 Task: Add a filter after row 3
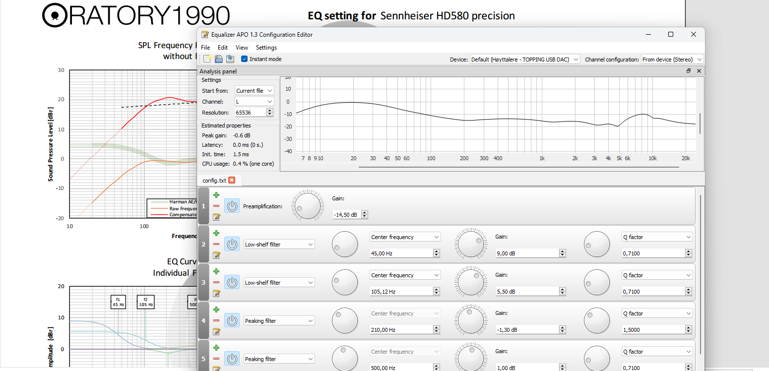pyautogui.click(x=216, y=271)
